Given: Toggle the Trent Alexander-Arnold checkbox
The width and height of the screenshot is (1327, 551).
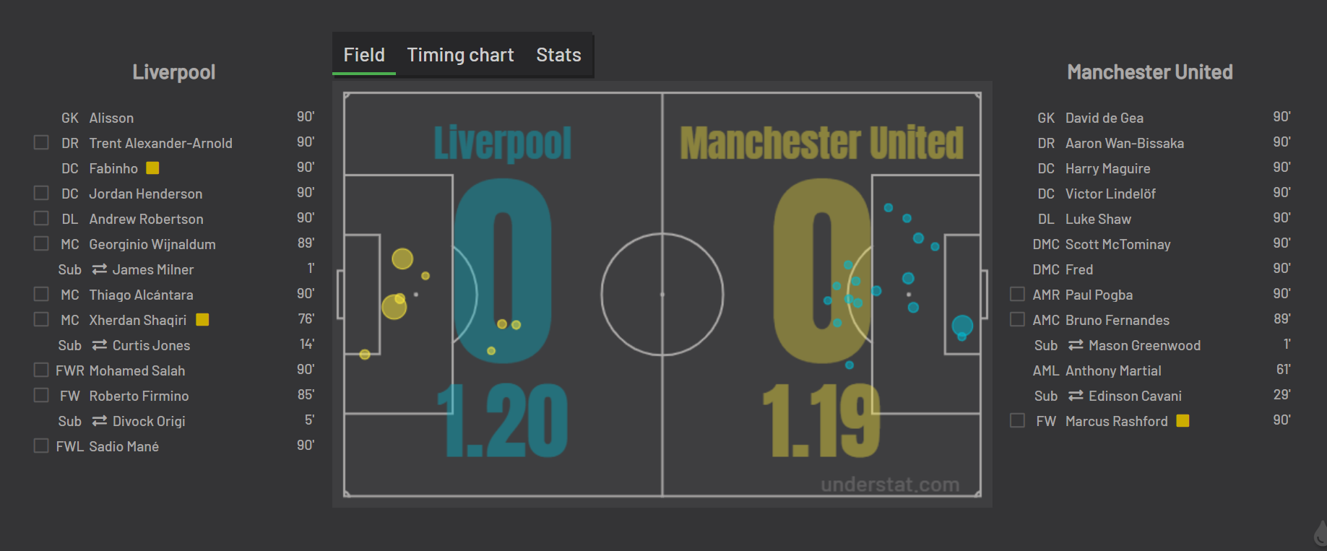Looking at the screenshot, I should 41,142.
